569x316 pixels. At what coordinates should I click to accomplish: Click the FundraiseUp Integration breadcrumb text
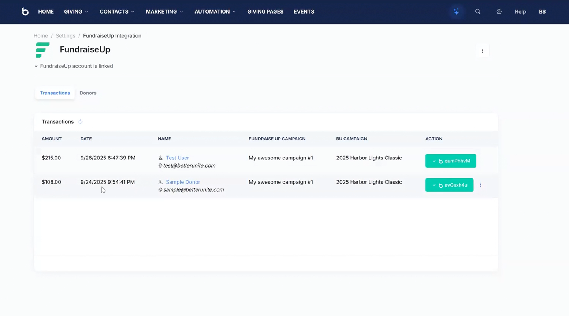click(112, 36)
